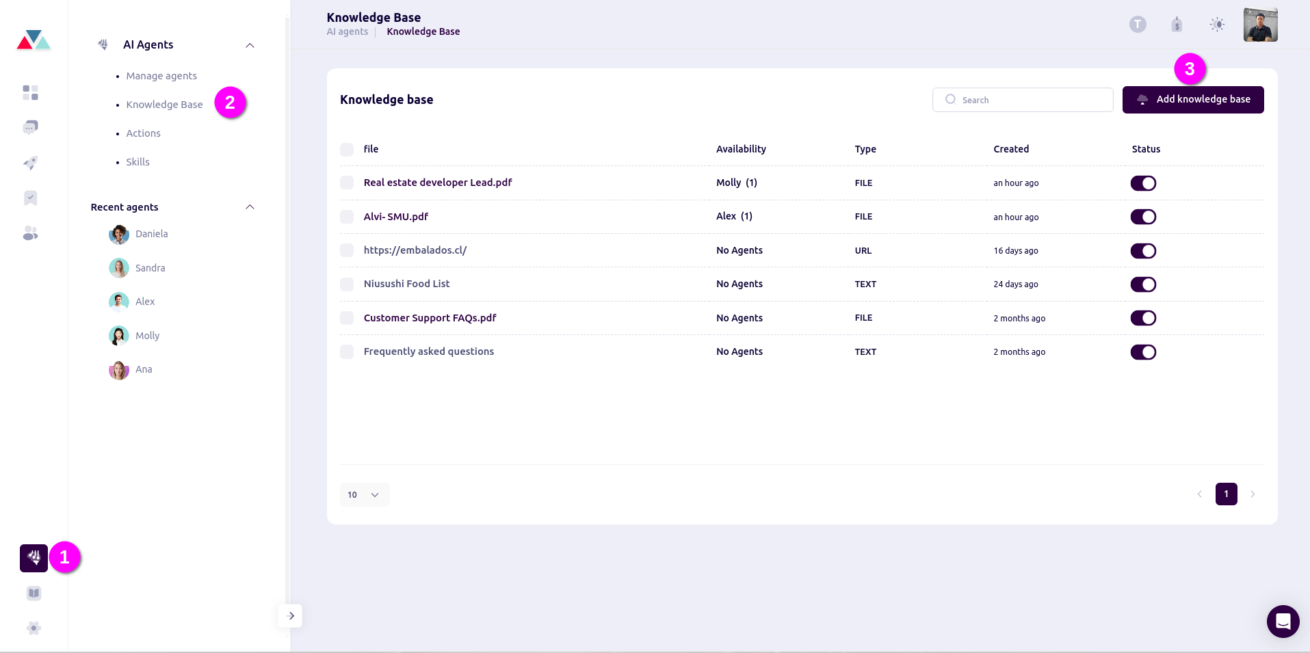Collapse the Recent agents chevron

[x=250, y=207]
